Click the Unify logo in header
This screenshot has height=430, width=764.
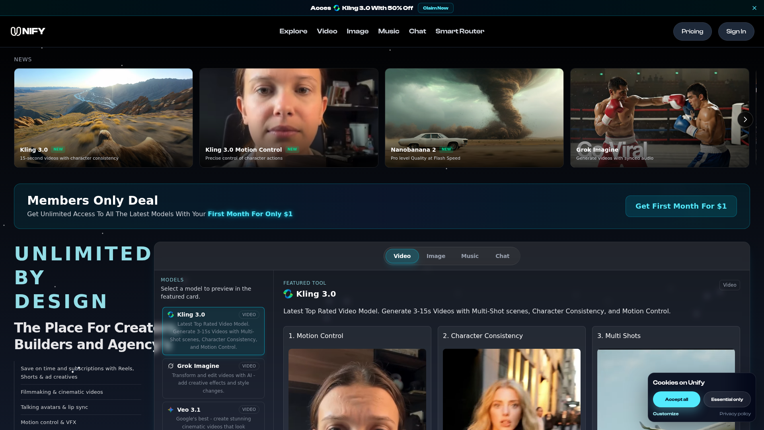tap(28, 31)
